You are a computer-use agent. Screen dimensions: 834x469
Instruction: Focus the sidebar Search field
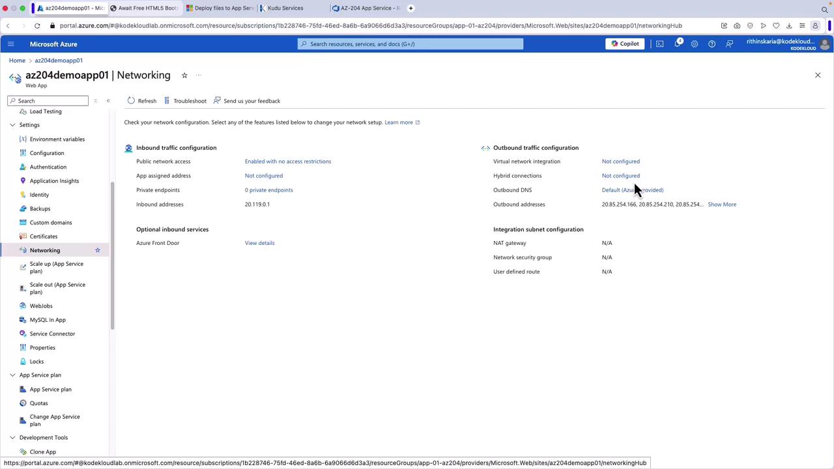click(48, 101)
